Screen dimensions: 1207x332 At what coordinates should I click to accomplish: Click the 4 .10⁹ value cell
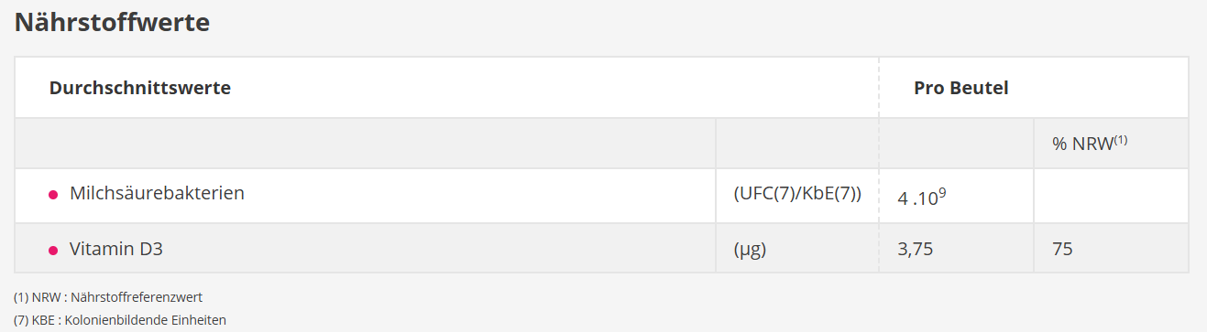click(x=956, y=196)
